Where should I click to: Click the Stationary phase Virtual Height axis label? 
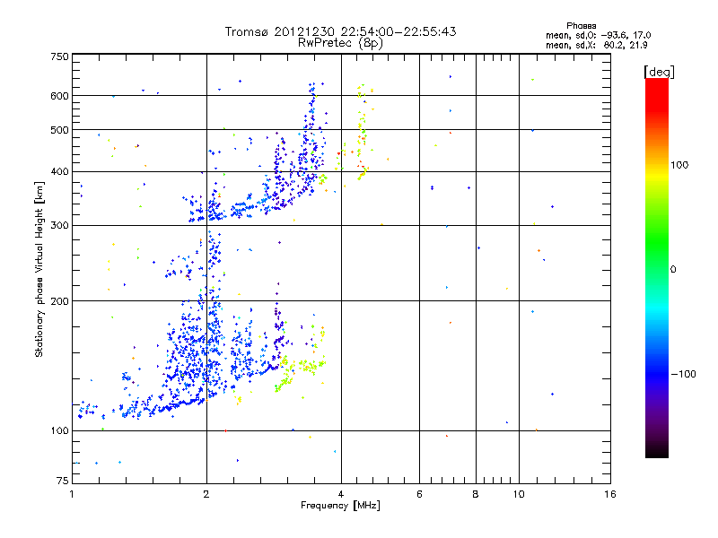point(39,270)
